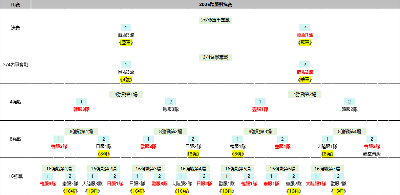
Task: Select the 決賽 row label
Action: 15,28
